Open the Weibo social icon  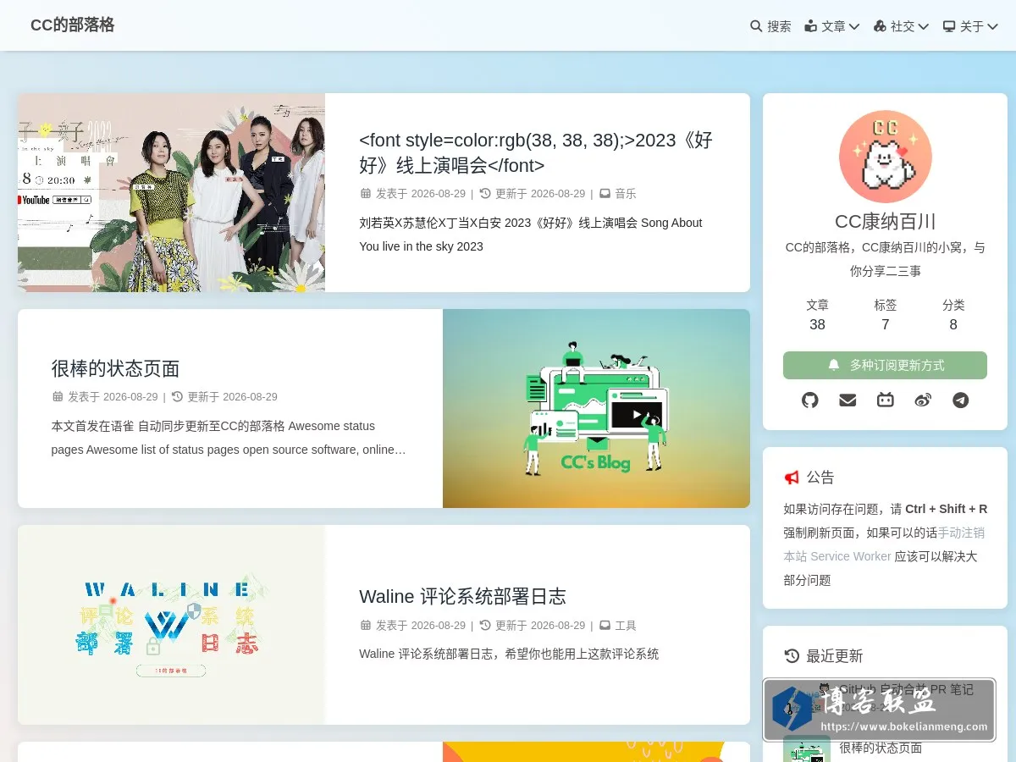point(923,400)
